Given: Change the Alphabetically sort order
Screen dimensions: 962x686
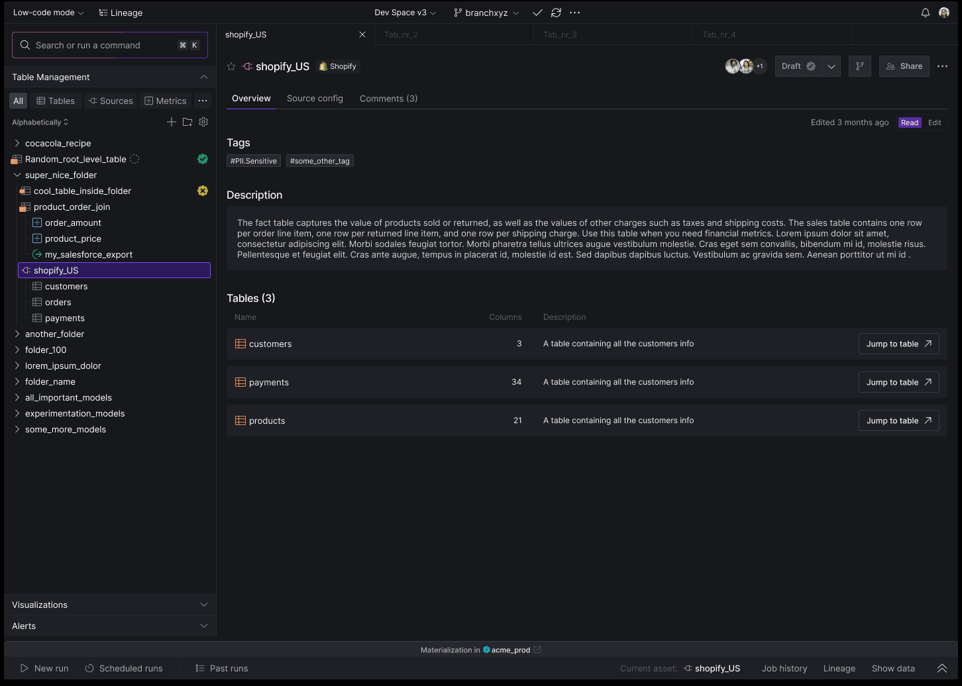Looking at the screenshot, I should click(40, 122).
